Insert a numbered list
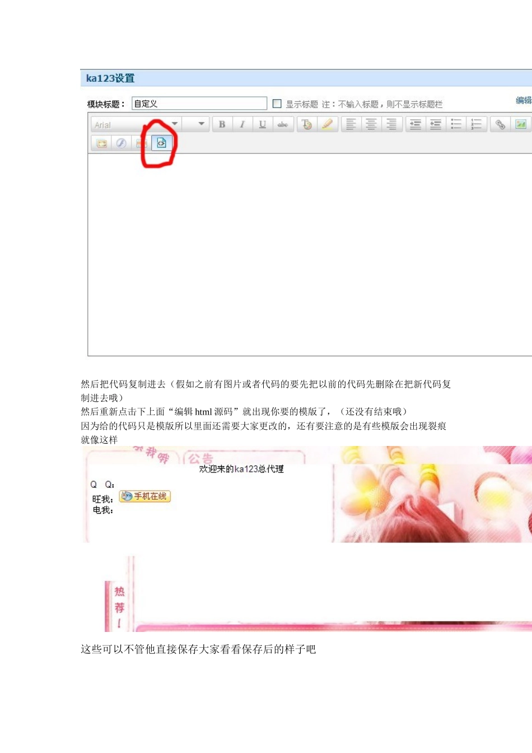 [x=476, y=124]
